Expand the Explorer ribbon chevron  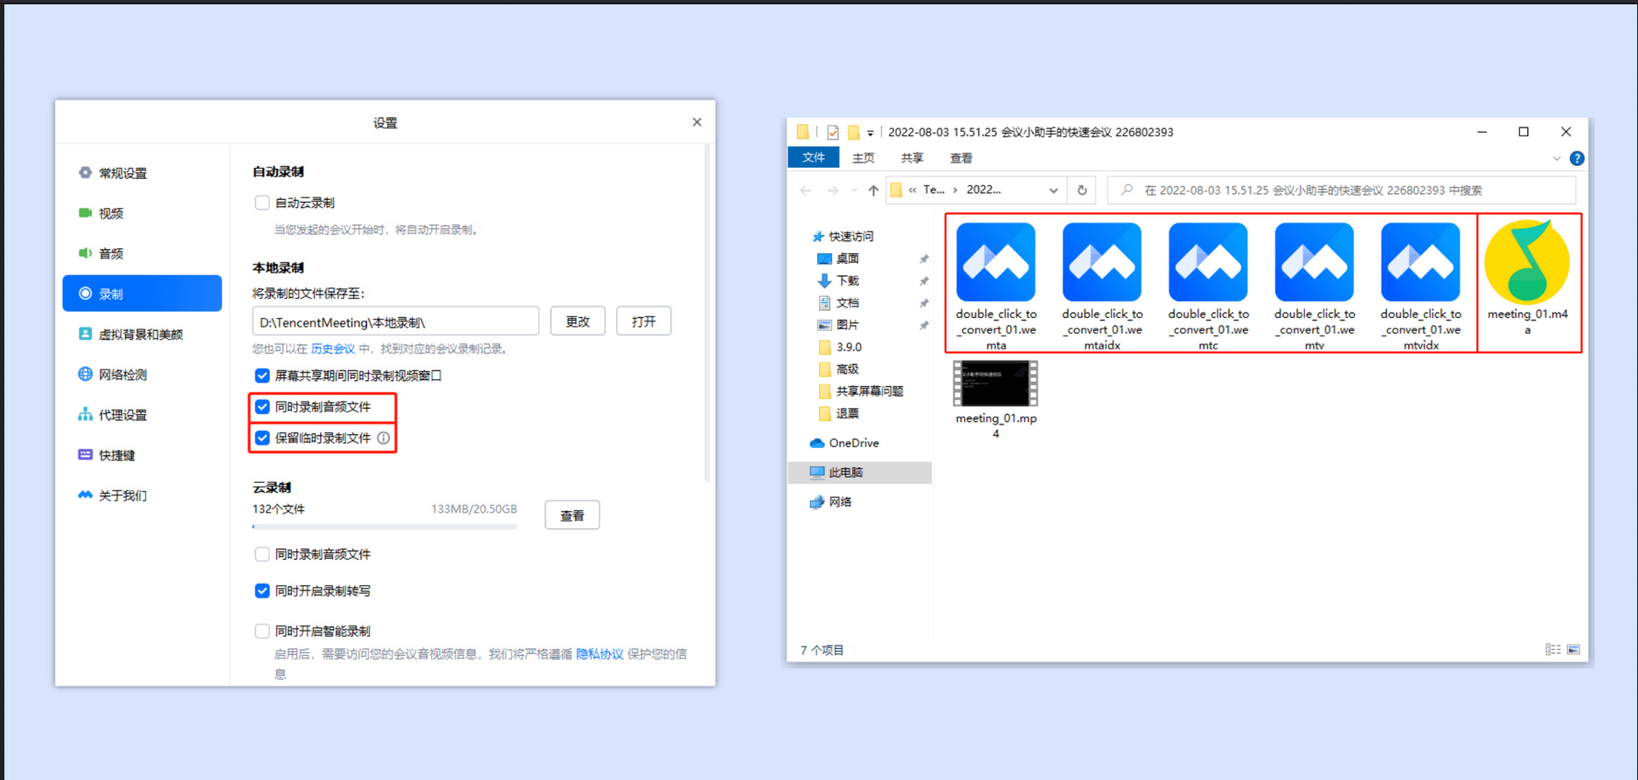click(1556, 158)
